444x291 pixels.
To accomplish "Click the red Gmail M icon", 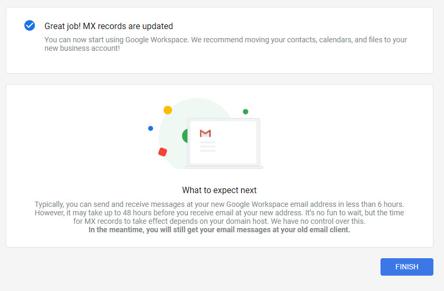I will [x=205, y=133].
